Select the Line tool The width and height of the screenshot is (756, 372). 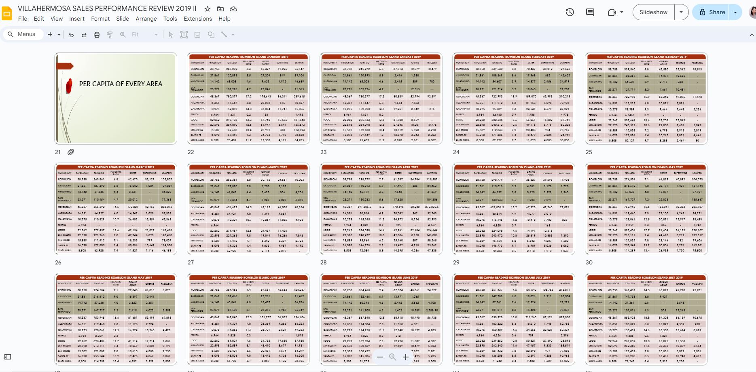(224, 35)
